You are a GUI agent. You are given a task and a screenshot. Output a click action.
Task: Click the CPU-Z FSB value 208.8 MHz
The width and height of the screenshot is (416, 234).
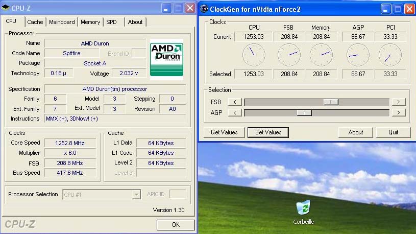(70, 163)
